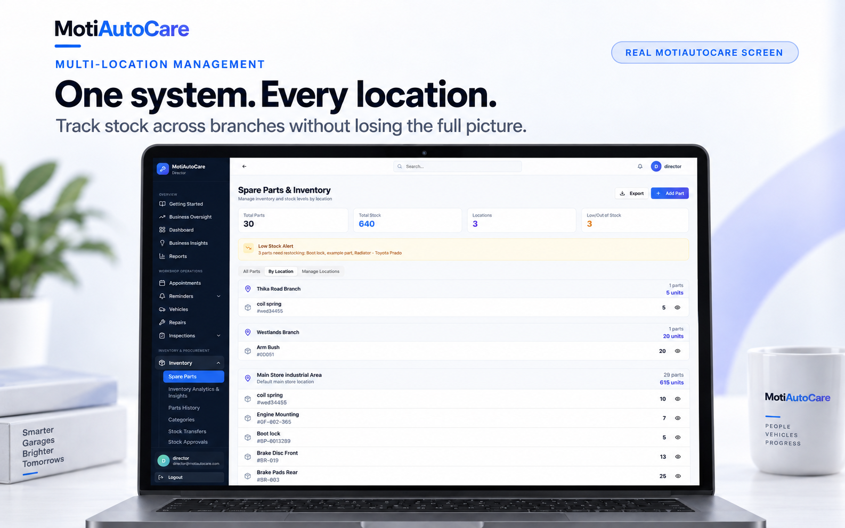Open notifications bell icon
Screen dimensions: 845x528
point(640,167)
